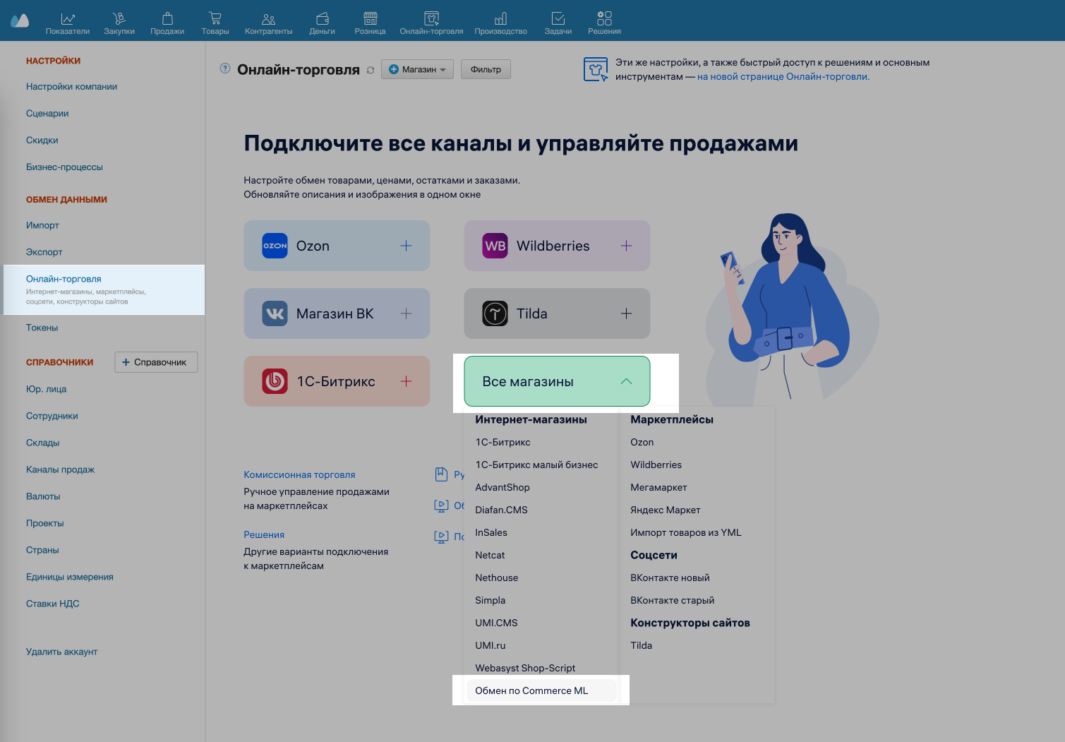Open the Задачи checkbox icon

pos(558,18)
